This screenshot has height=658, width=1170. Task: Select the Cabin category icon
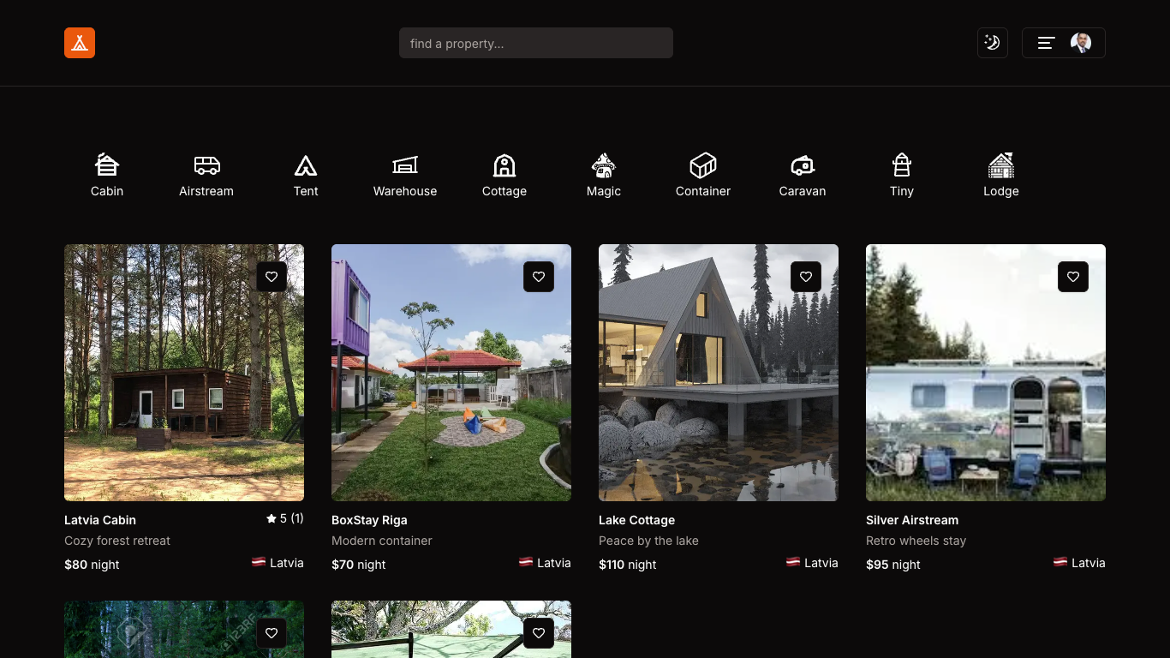[x=107, y=175]
